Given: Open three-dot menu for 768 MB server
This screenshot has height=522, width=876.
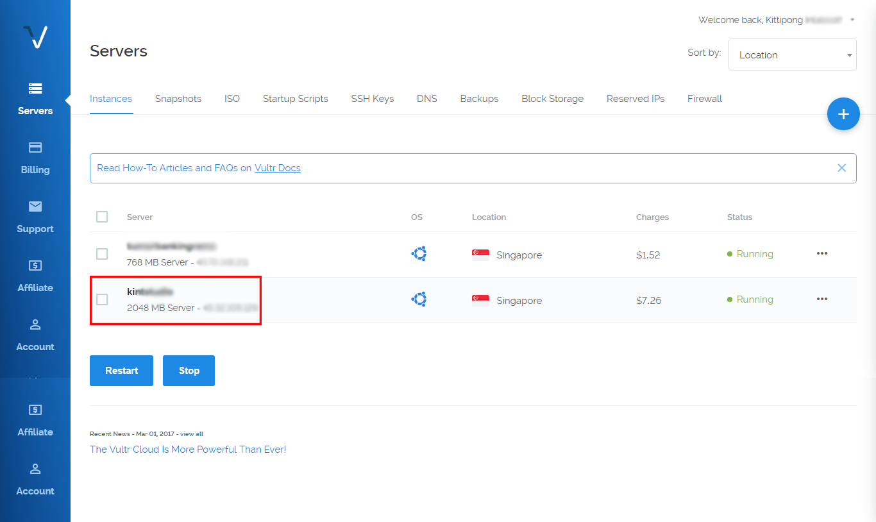Looking at the screenshot, I should point(822,253).
